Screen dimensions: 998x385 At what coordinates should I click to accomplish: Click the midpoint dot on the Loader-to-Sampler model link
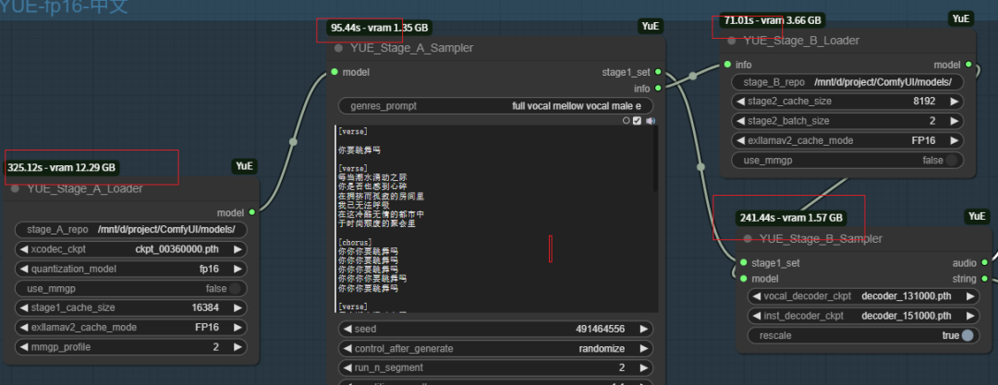(293, 142)
